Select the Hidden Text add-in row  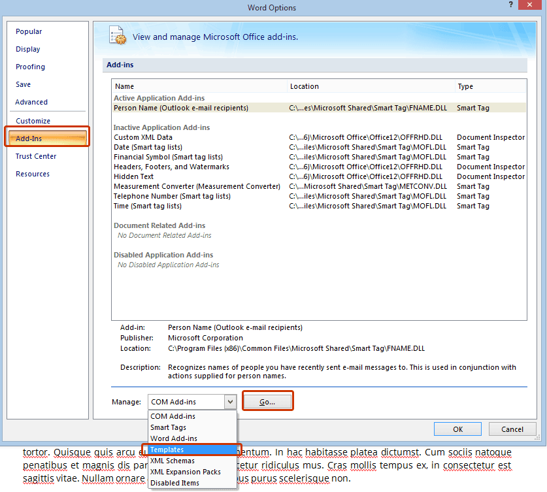[319, 176]
